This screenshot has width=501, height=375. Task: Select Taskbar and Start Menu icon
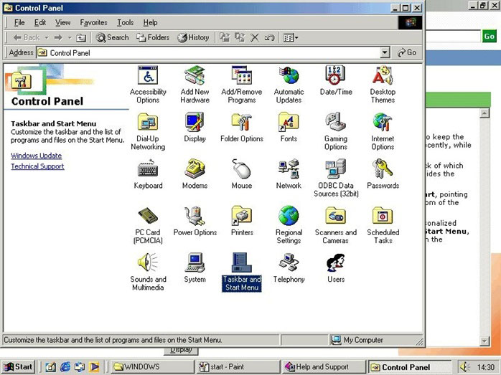242,262
